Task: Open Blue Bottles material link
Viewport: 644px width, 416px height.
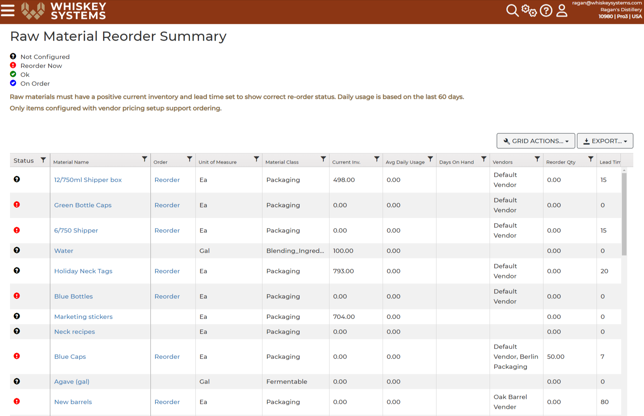Action: [x=73, y=297]
